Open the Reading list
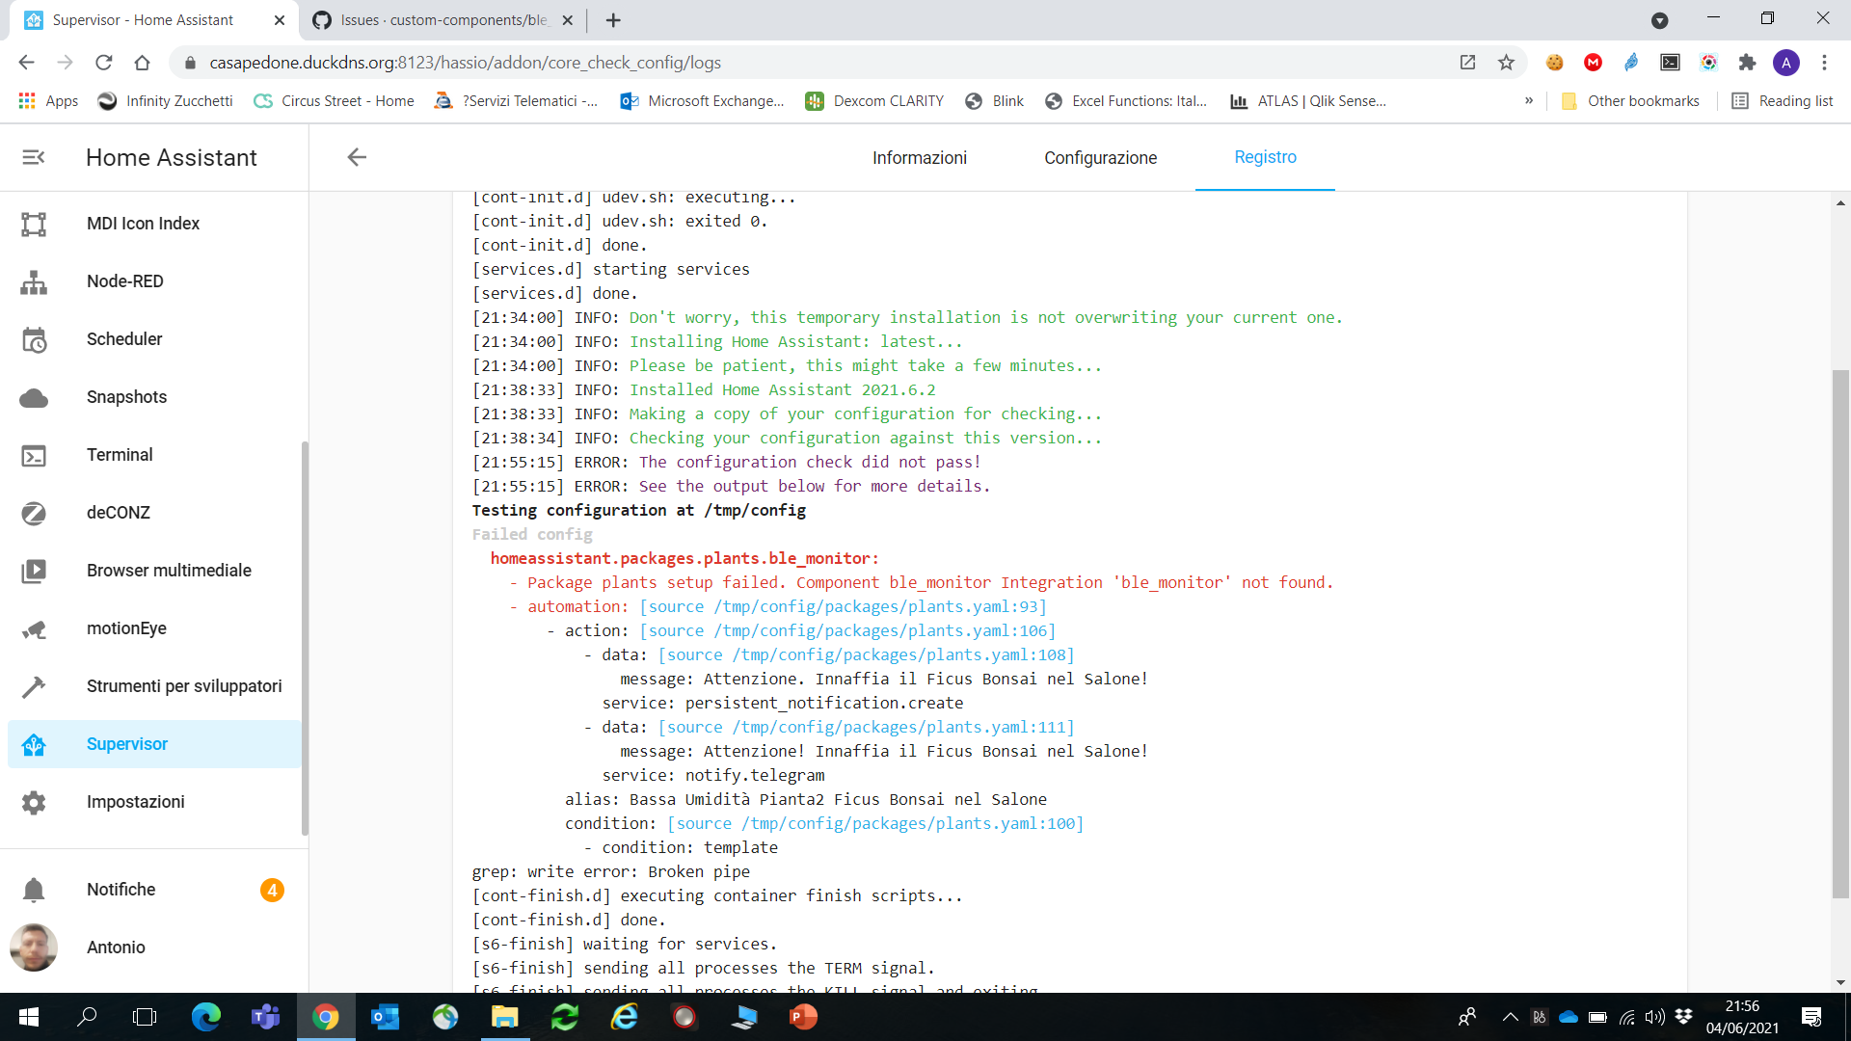Image resolution: width=1851 pixels, height=1041 pixels. click(1783, 101)
